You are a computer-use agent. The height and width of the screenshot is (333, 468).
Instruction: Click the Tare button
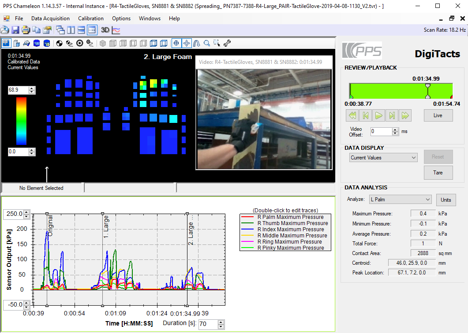438,173
